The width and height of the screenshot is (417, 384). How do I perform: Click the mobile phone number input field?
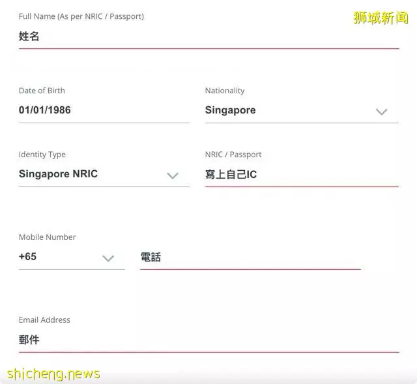(x=250, y=258)
